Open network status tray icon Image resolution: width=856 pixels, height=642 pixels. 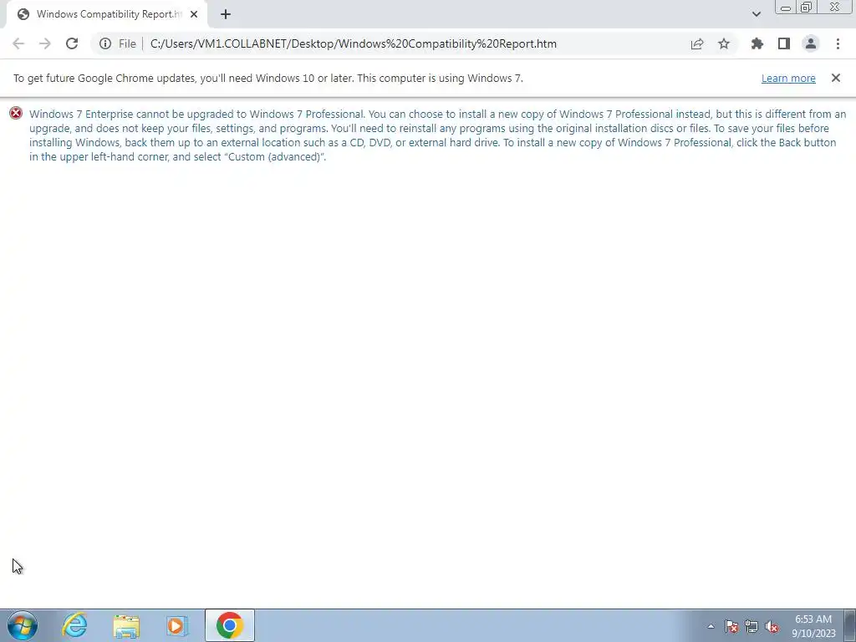pyautogui.click(x=752, y=626)
